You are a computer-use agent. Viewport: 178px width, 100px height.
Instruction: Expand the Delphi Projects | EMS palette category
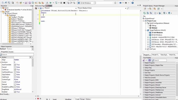144,80
